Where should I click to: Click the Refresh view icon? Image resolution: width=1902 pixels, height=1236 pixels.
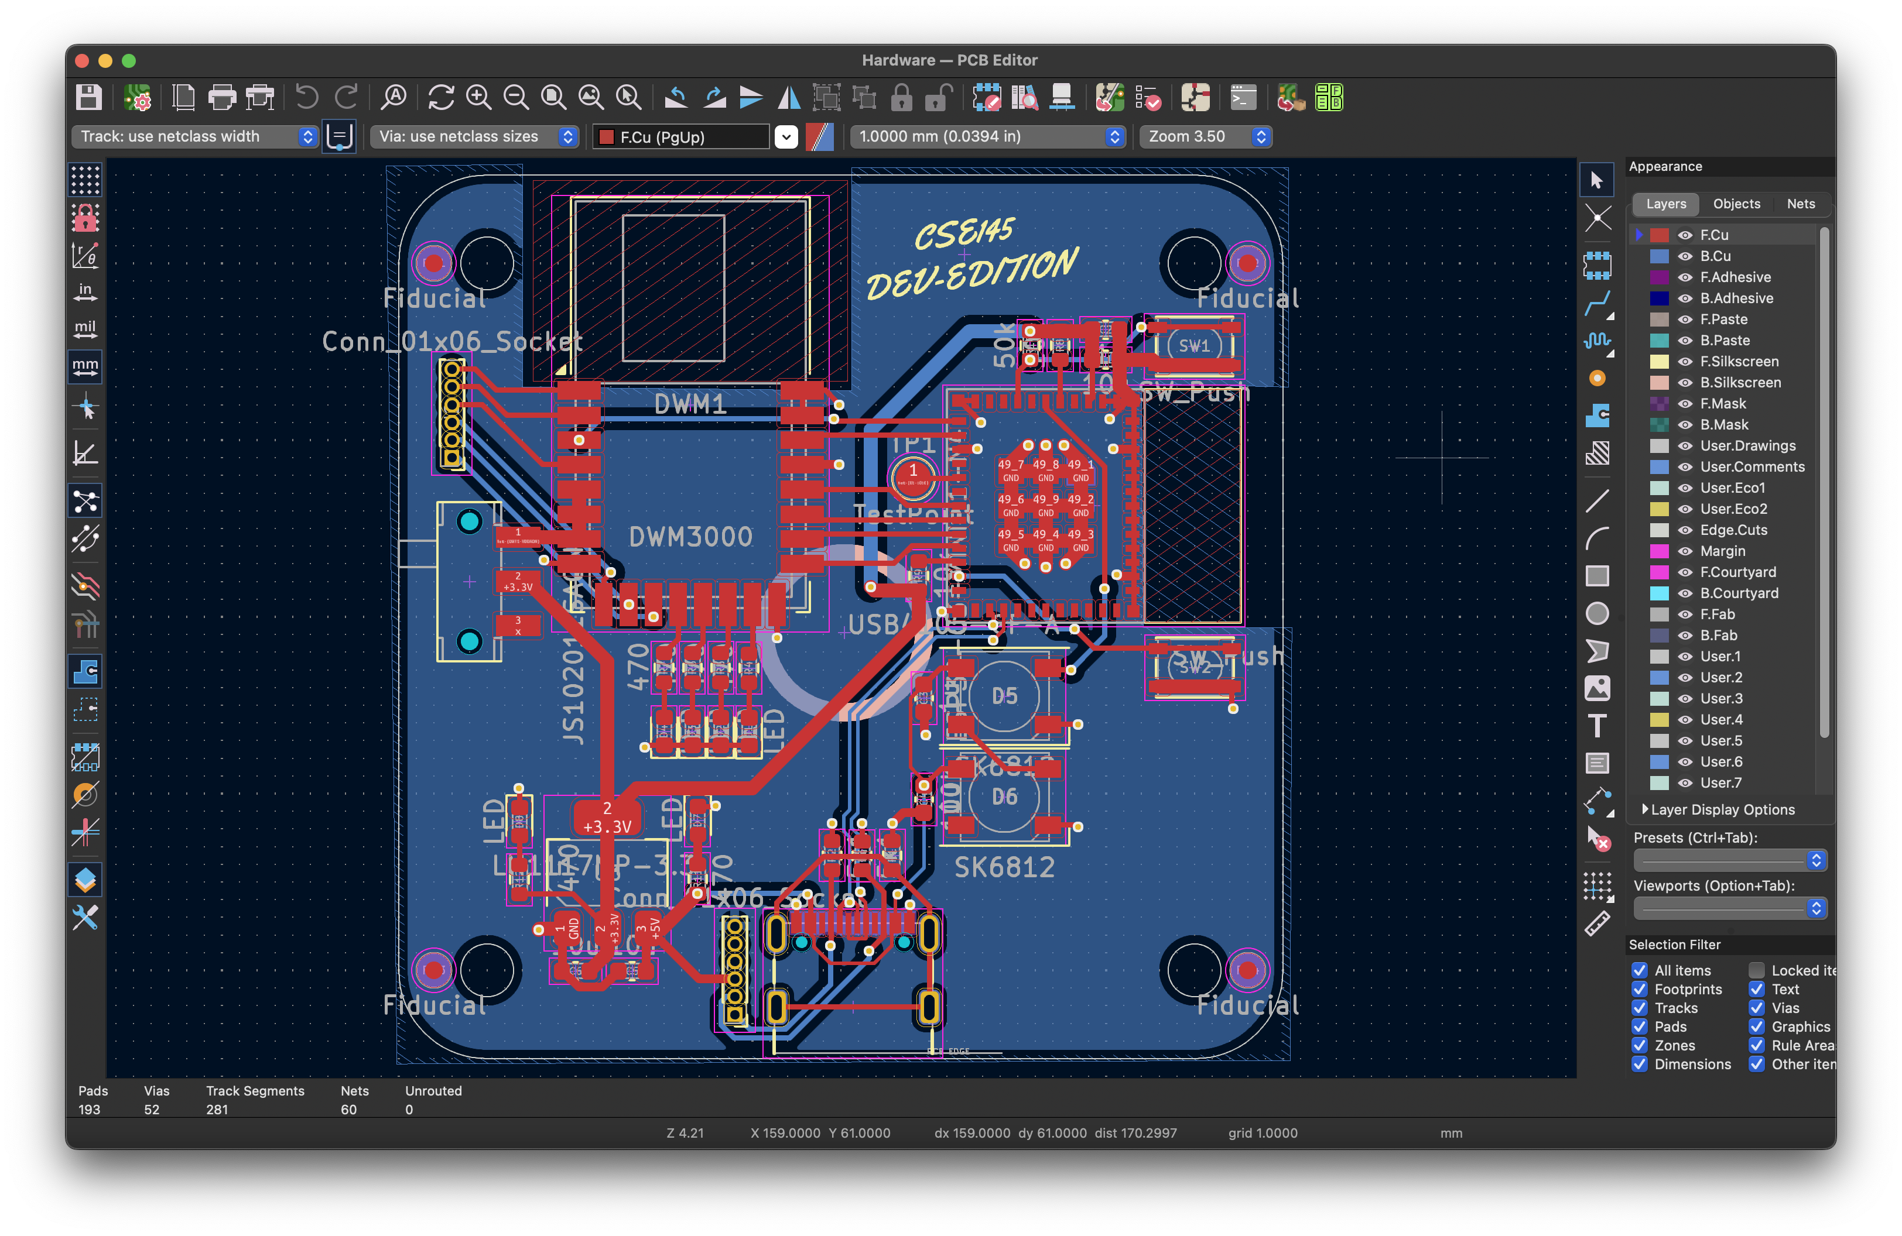pos(440,97)
